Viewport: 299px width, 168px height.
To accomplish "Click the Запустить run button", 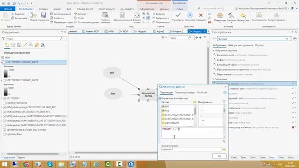I will pyautogui.click(x=190, y=17).
